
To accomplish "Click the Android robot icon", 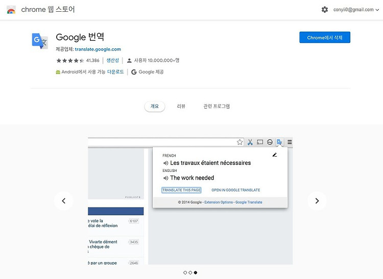I will [x=58, y=72].
